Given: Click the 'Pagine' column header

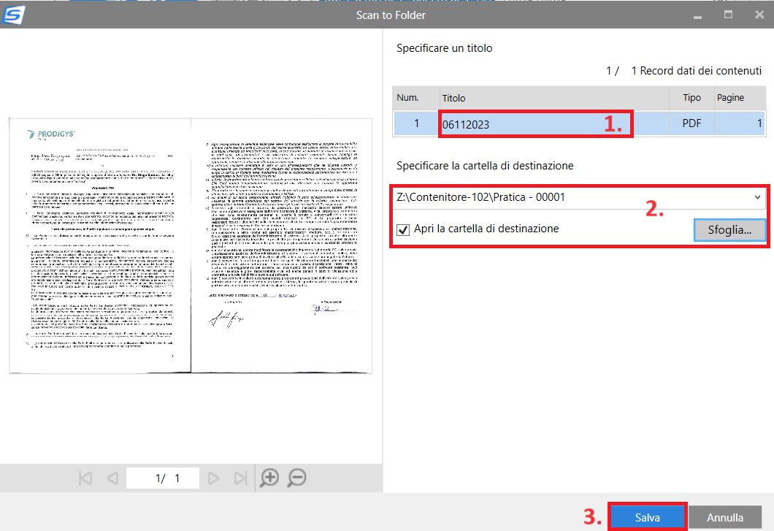Looking at the screenshot, I should coord(730,98).
